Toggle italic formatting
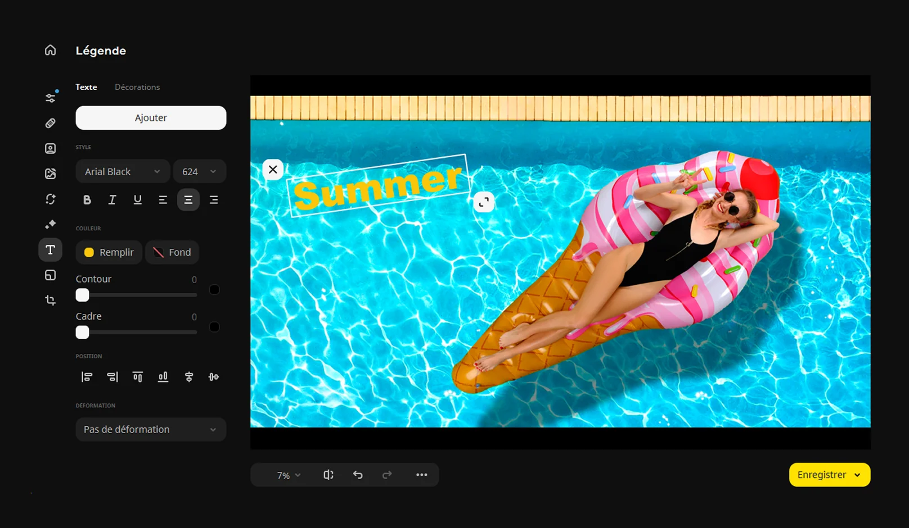The width and height of the screenshot is (909, 528). coord(112,200)
